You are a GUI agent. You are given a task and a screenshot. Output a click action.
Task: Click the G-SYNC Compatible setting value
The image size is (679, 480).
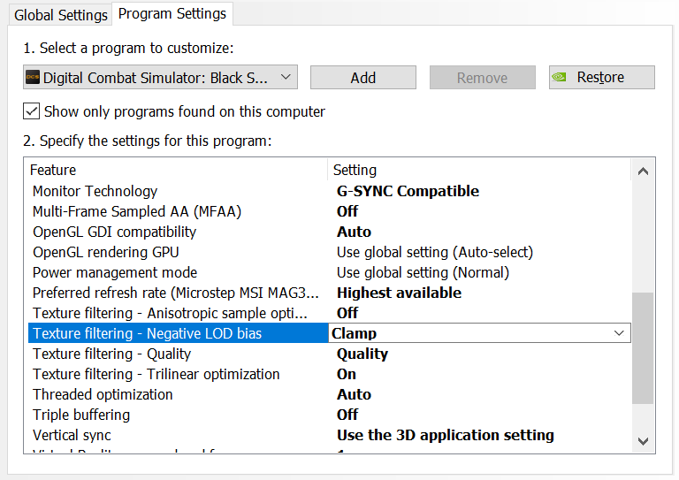point(408,191)
